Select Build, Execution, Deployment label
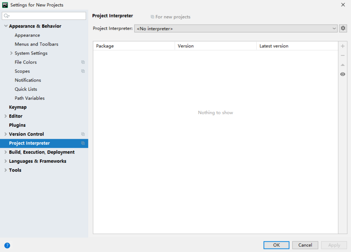The image size is (351, 252). [42, 152]
